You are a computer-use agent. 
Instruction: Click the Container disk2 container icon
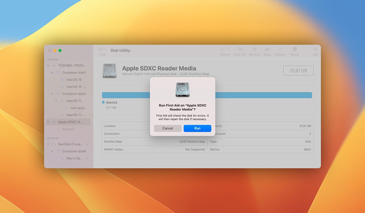click(x=58, y=94)
